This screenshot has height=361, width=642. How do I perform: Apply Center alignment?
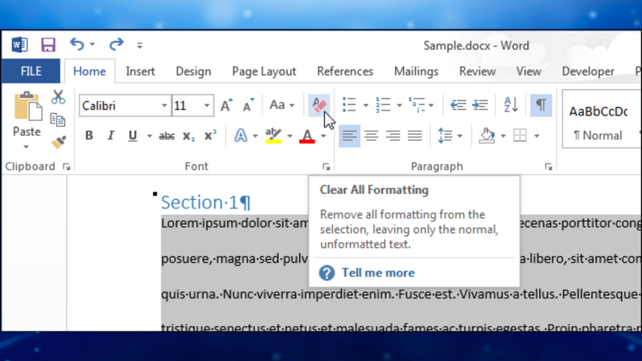point(372,136)
